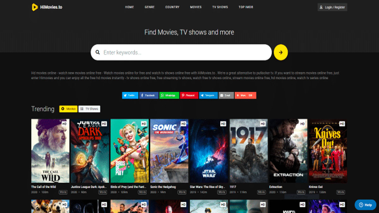Click "2020 · 90m" under Justice League Dark
Screen dimensions: 379x213
click(x=78, y=192)
